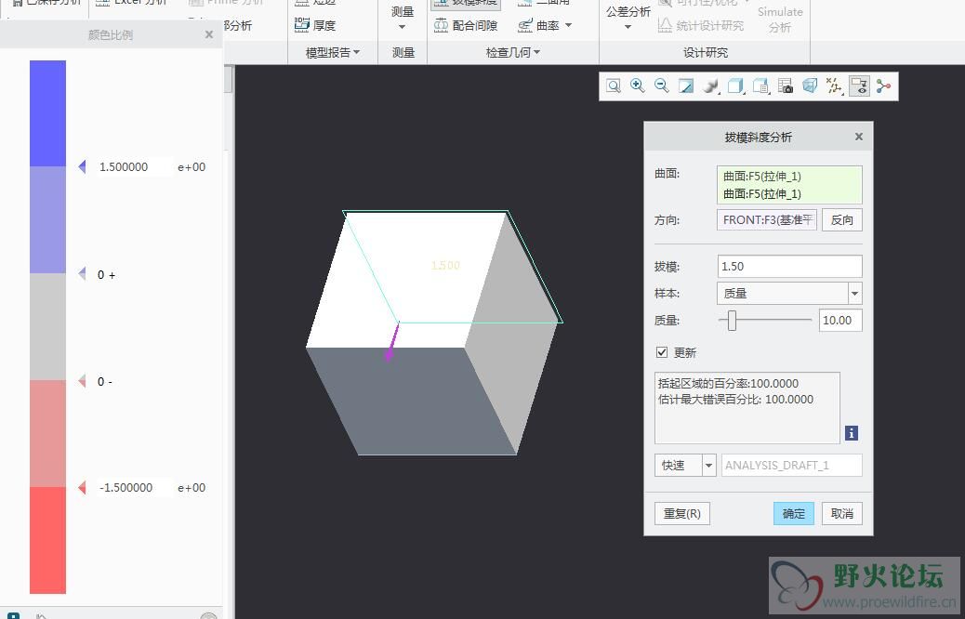
Task: Expand the Inspect Geometry (检查几何) group
Action: (x=512, y=53)
